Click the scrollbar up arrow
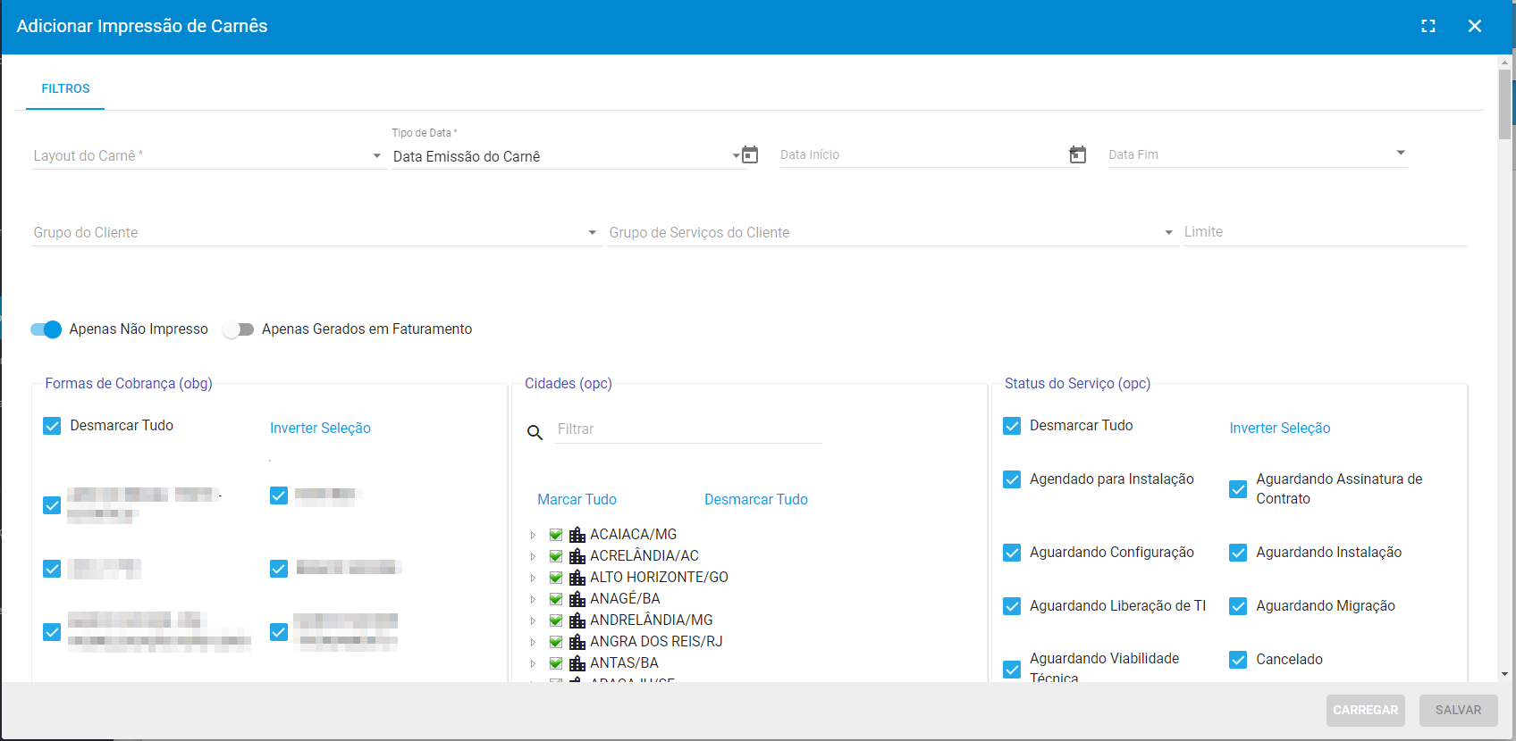This screenshot has width=1516, height=741. (x=1505, y=62)
